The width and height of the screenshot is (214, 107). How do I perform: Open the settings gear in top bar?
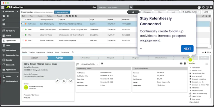(204, 7)
